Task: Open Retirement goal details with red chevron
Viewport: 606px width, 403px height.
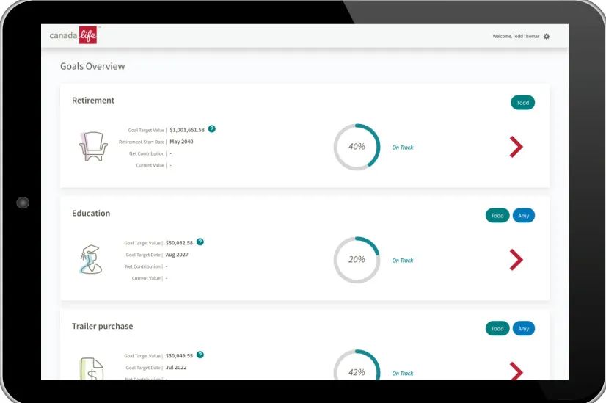Action: pos(516,147)
